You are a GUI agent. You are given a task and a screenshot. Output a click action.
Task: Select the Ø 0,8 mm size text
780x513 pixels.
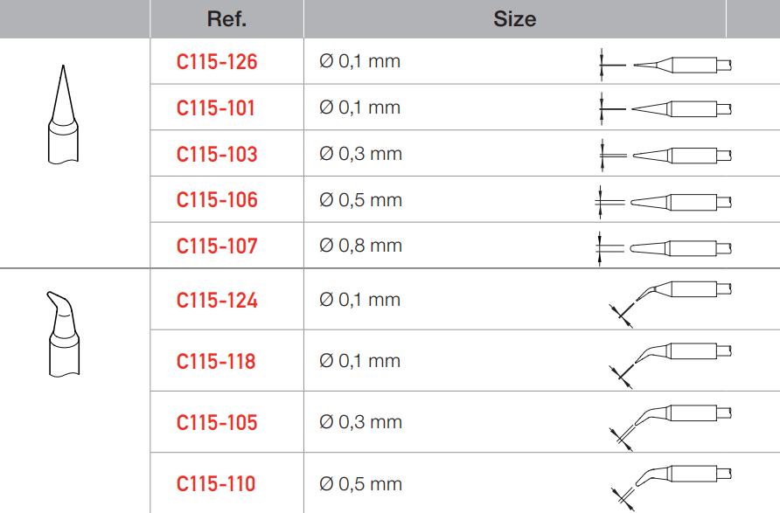pos(360,246)
